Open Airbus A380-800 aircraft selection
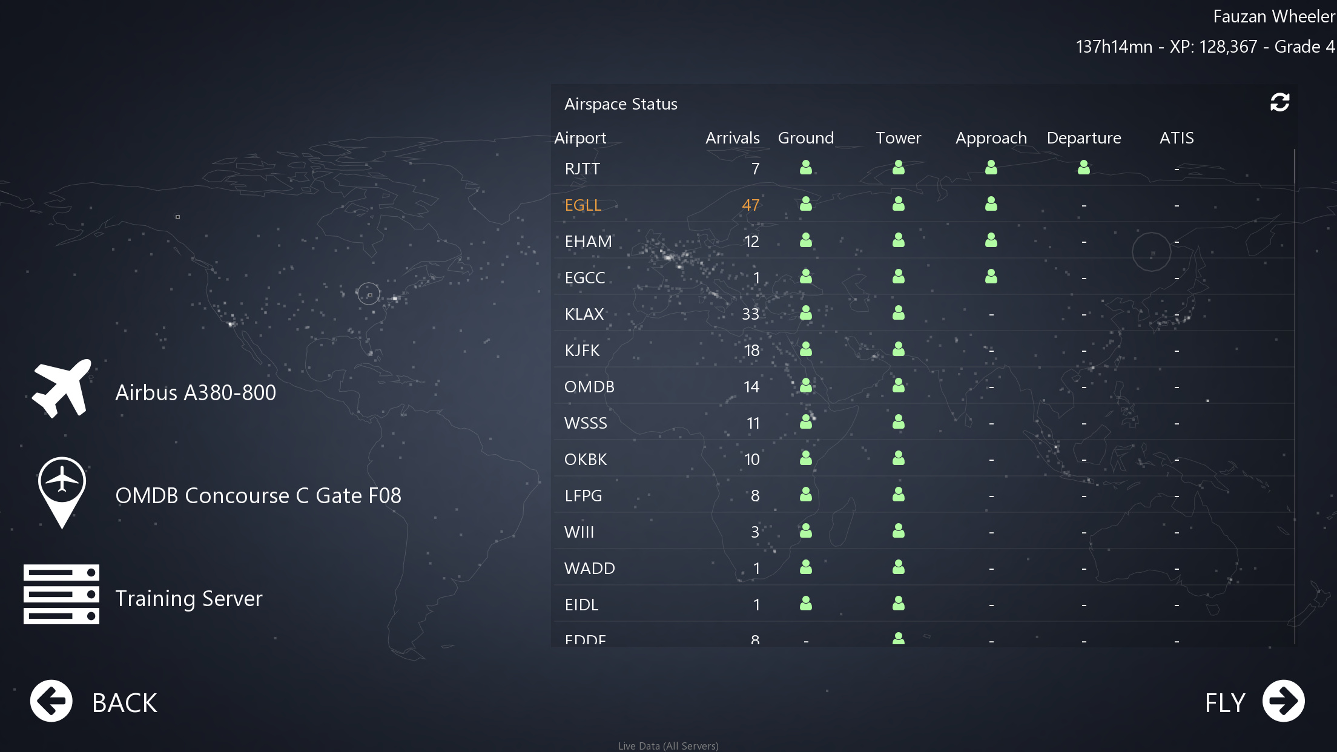The image size is (1337, 752). [196, 393]
